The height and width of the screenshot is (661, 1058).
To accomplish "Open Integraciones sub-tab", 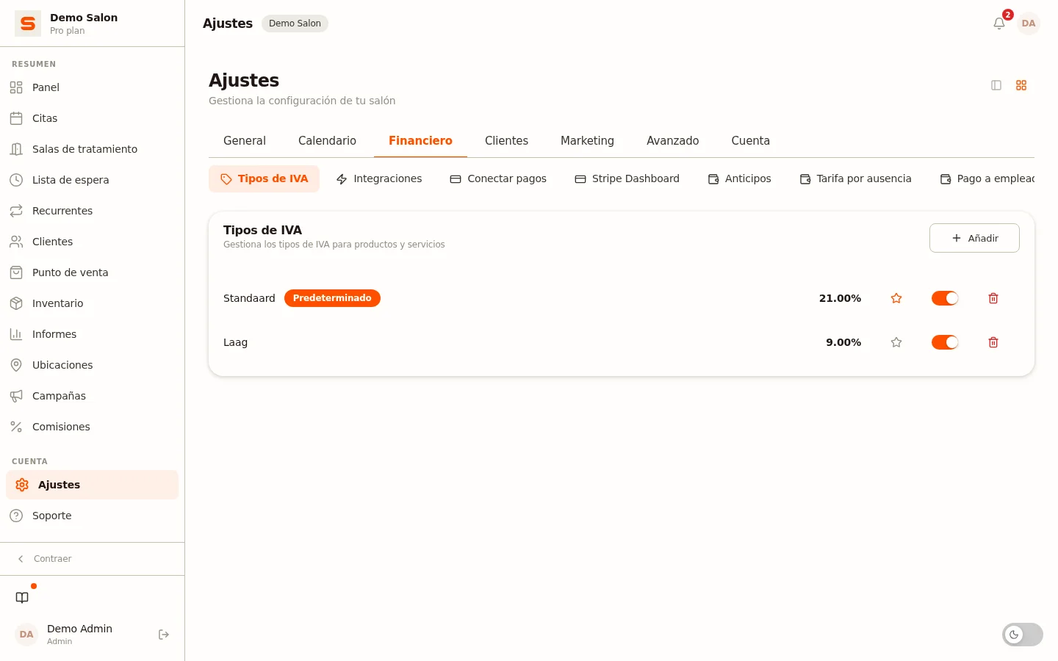I will tap(379, 178).
